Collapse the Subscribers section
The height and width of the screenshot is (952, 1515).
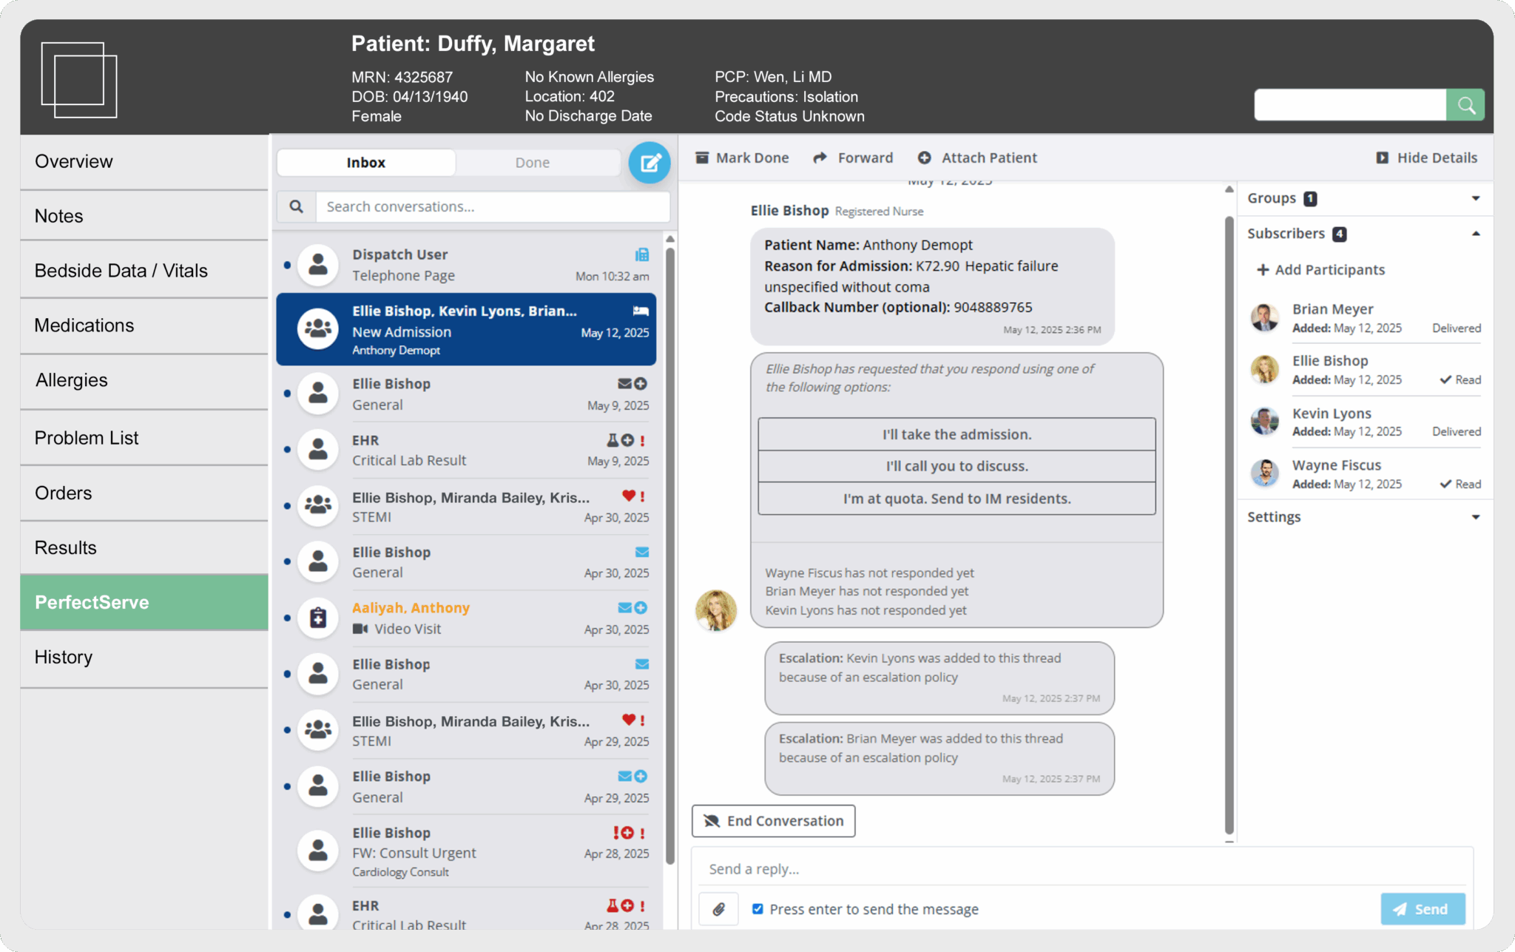pyautogui.click(x=1476, y=233)
